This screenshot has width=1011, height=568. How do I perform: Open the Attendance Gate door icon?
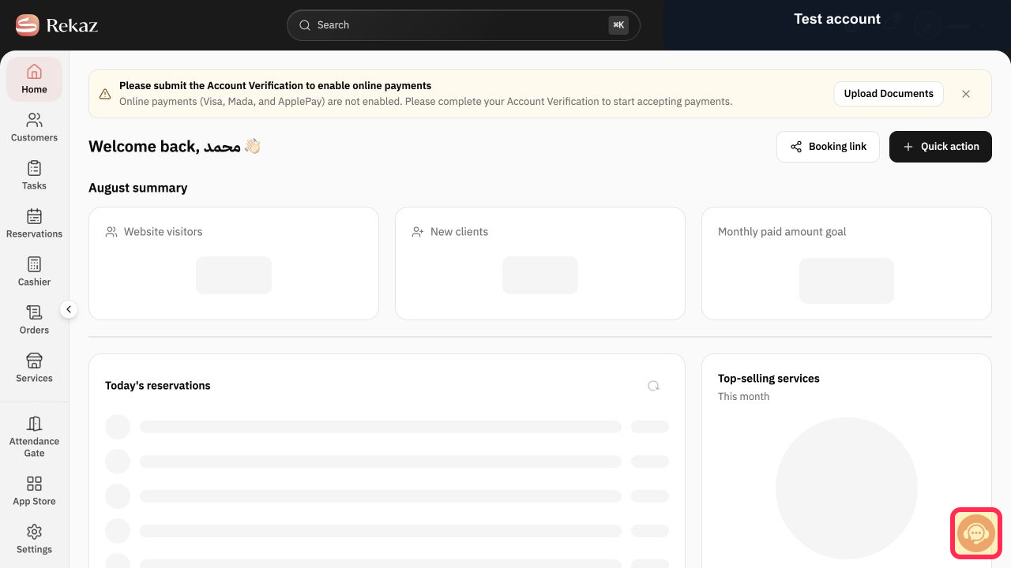click(34, 424)
